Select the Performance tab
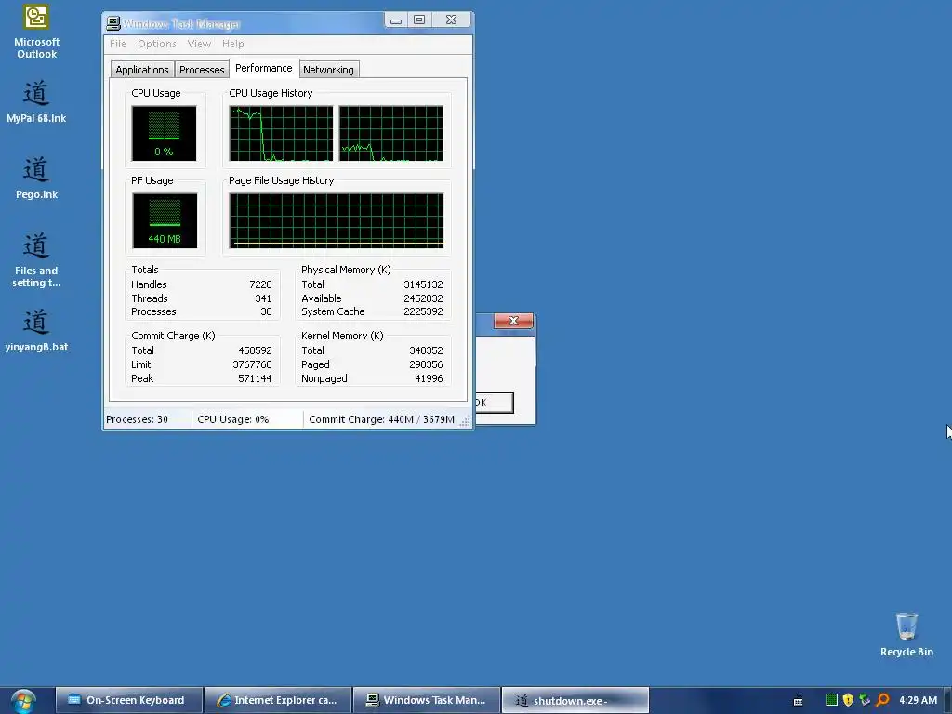The height and width of the screenshot is (714, 952). [x=263, y=68]
